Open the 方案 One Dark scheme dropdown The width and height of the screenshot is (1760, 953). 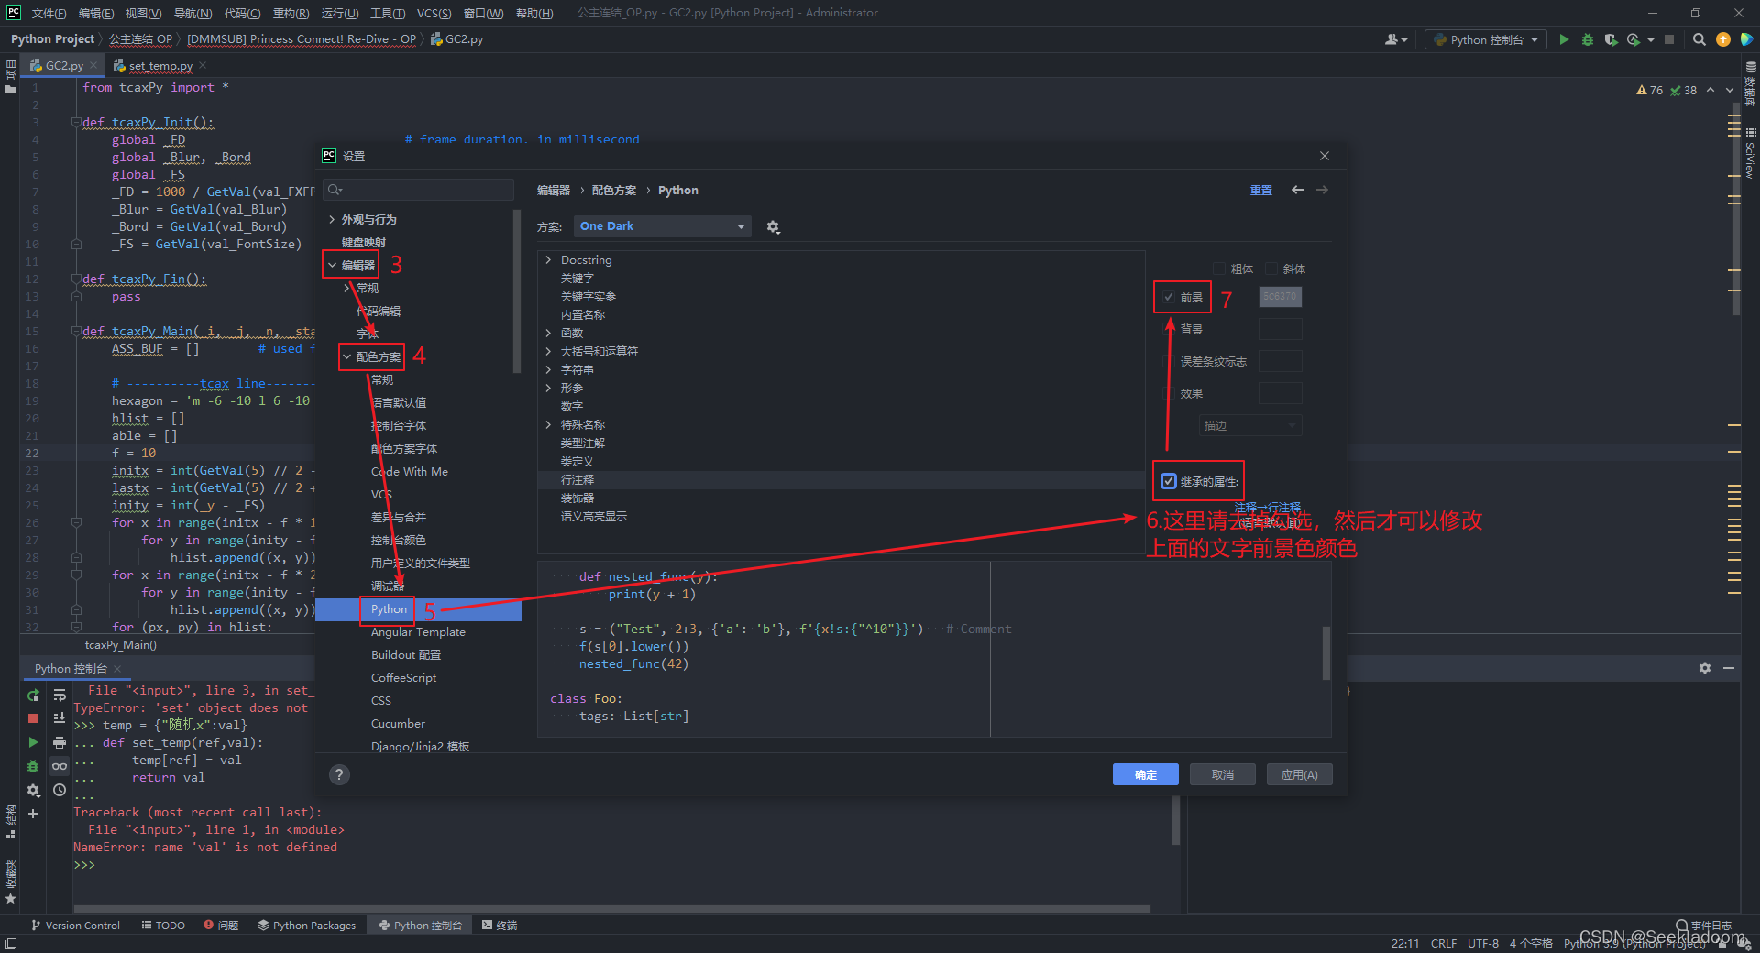tap(663, 226)
